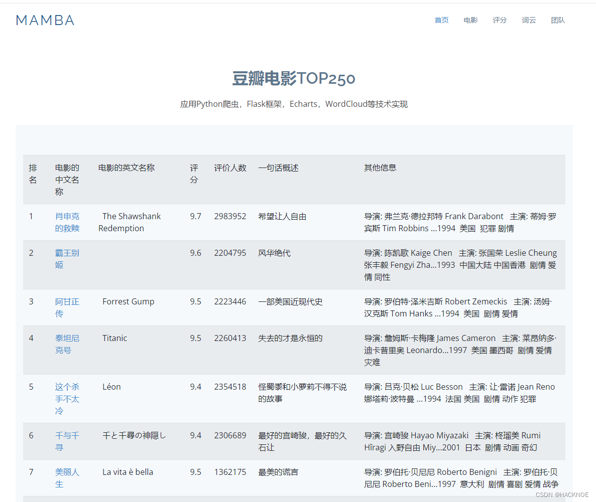Image resolution: width=596 pixels, height=502 pixels.
Task: Click the 千と千尋の神隠し title cell
Action: pyautogui.click(x=134, y=435)
